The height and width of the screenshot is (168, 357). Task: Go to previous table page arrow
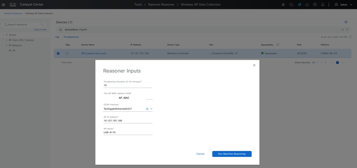coord(332,62)
